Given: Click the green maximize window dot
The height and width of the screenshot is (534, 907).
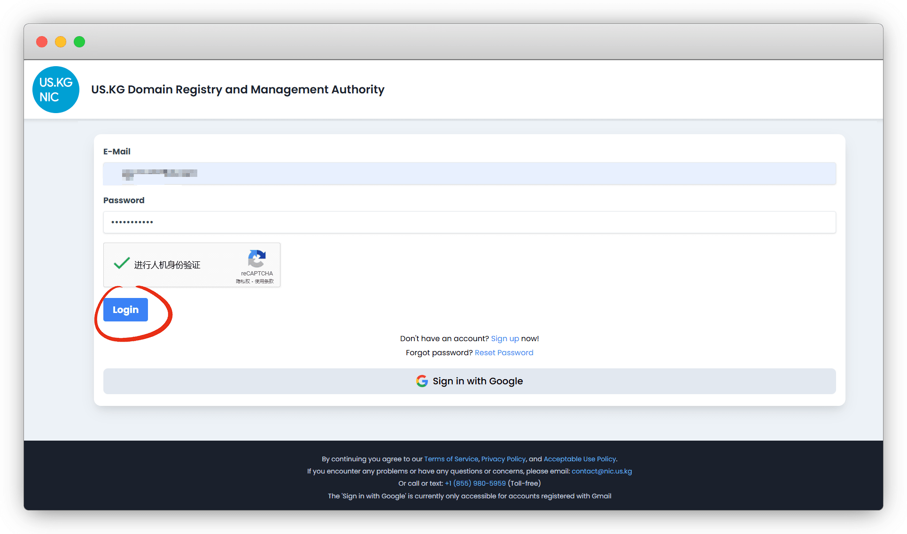Looking at the screenshot, I should click(x=79, y=42).
